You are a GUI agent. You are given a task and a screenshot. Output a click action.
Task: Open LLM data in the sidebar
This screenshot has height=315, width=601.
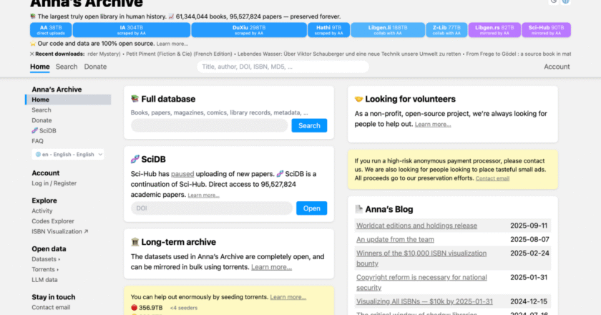tap(44, 280)
